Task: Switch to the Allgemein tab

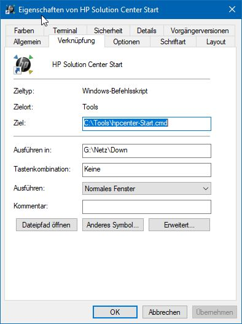Action: (27, 42)
